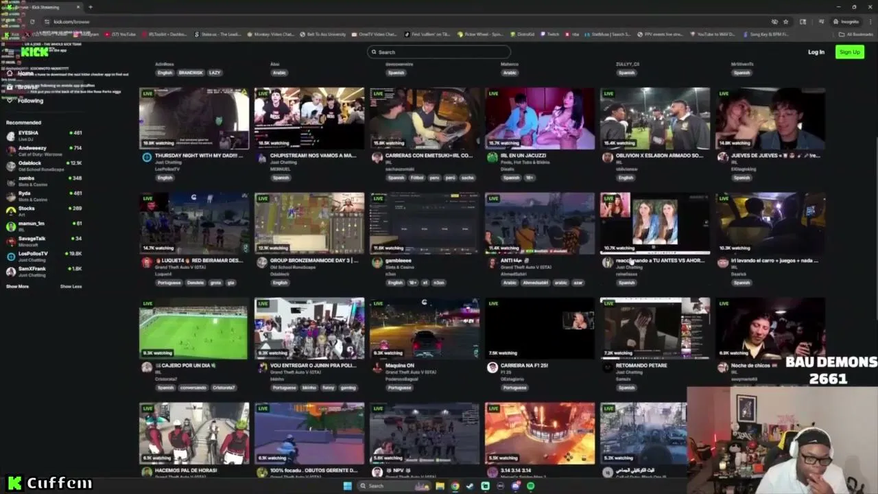This screenshot has width=878, height=494.
Task: Open SavageTalk avatar in Recommended list
Action: click(x=10, y=241)
